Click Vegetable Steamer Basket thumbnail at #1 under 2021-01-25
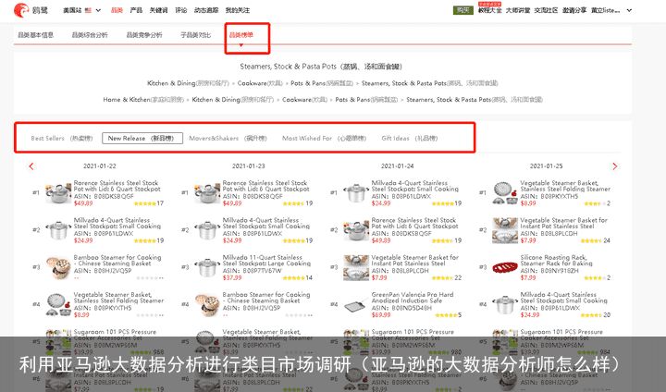666x392 pixels. [505, 193]
